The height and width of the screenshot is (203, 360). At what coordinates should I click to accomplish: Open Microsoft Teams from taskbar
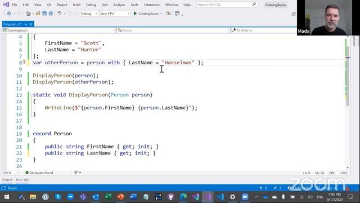pyautogui.click(x=83, y=197)
